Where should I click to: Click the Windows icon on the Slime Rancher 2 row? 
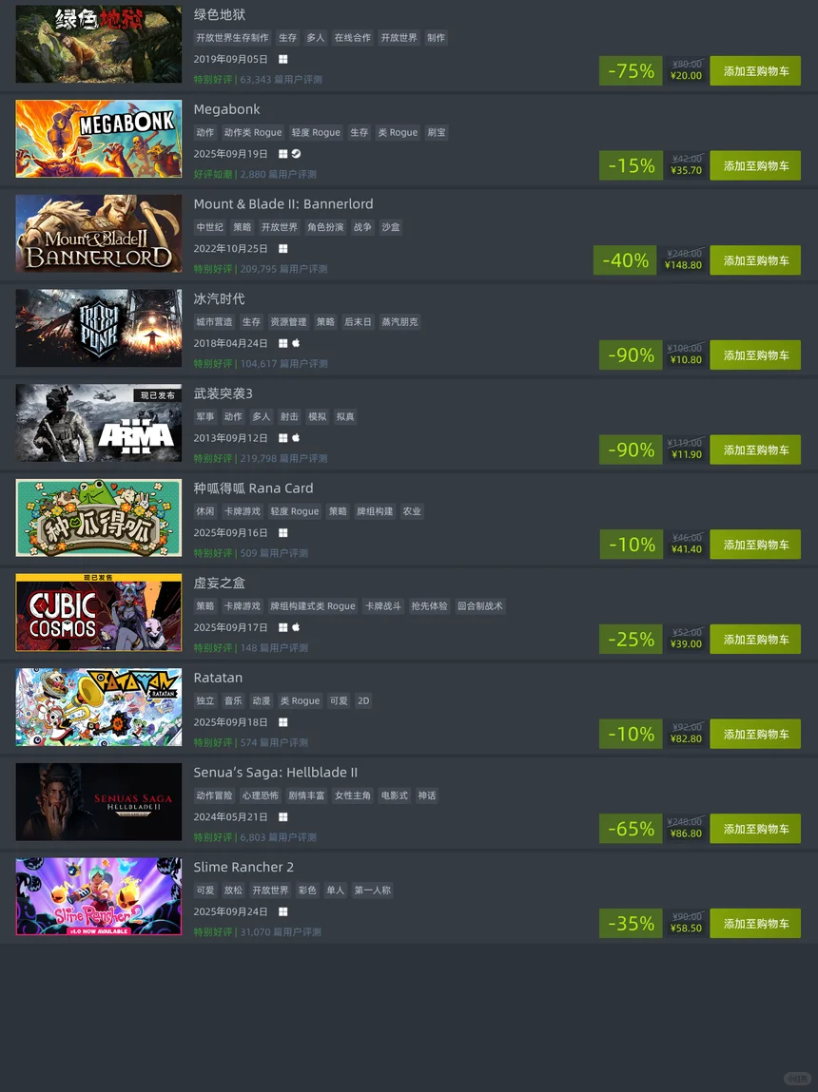point(282,911)
